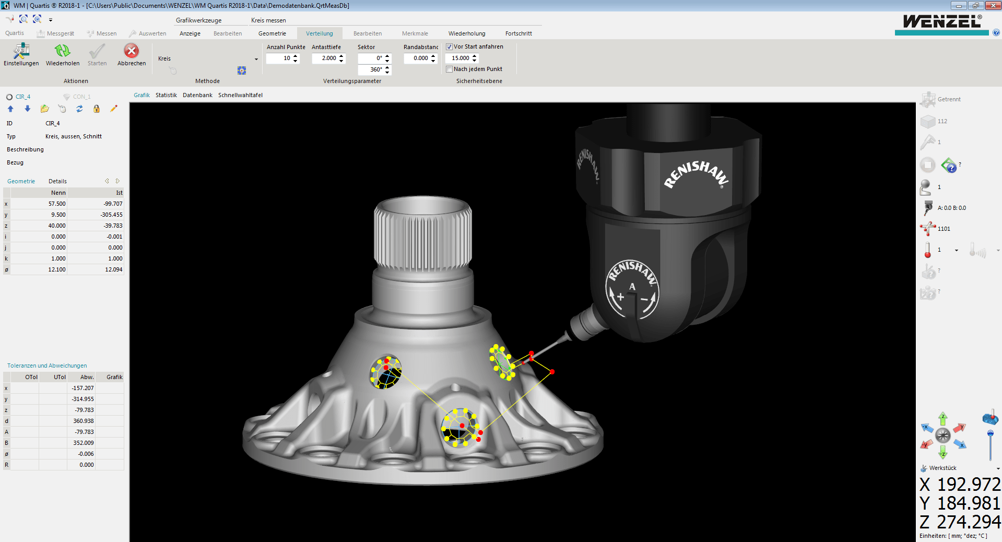
Task: Click the yellow pencil edit icon
Action: (x=114, y=109)
